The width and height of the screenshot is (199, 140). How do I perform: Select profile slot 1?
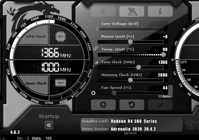coord(190,125)
